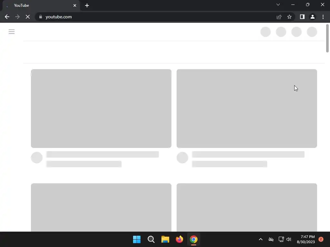Toggle the Chrome side panel
Image resolution: width=330 pixels, height=247 pixels.
click(x=302, y=17)
